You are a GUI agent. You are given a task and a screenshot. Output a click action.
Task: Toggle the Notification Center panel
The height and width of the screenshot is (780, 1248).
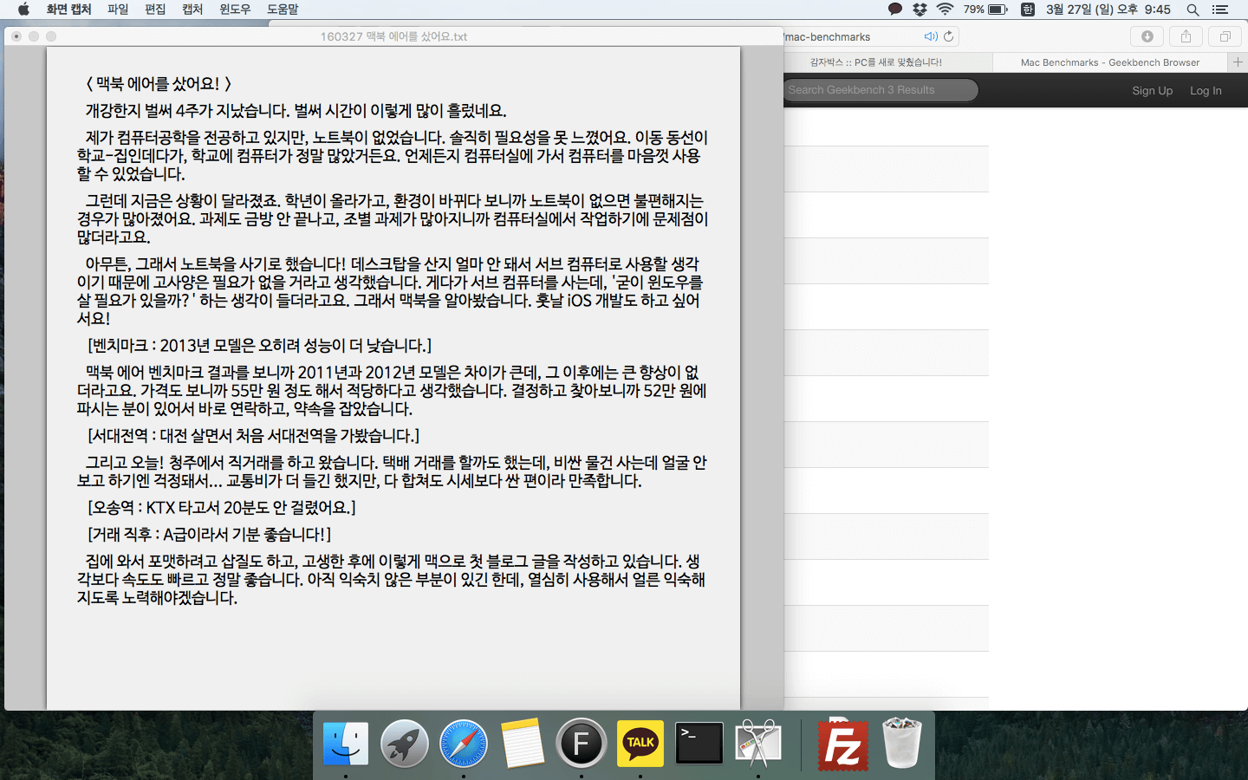point(1220,10)
